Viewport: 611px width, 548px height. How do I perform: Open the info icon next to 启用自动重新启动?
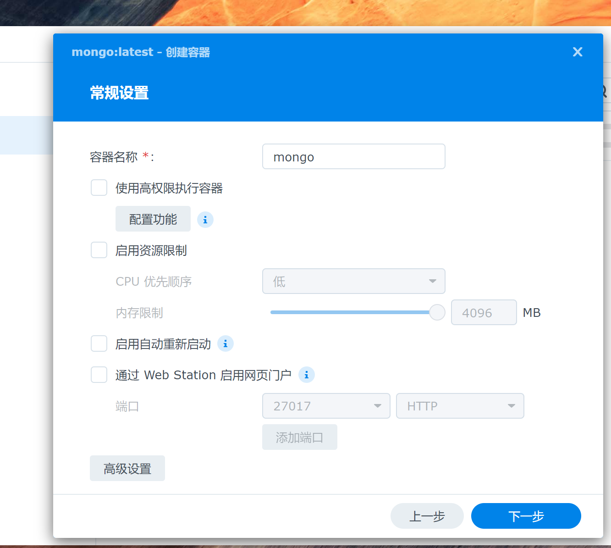pos(226,343)
